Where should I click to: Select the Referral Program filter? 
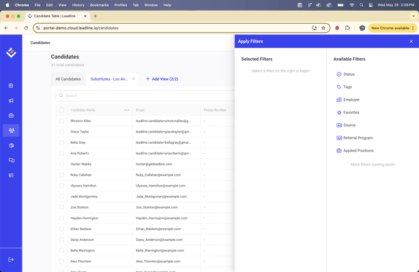point(355,138)
